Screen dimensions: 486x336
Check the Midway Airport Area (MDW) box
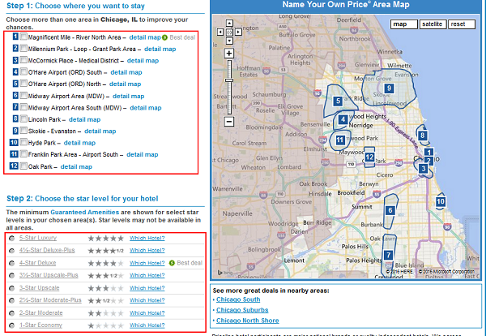coord(23,95)
